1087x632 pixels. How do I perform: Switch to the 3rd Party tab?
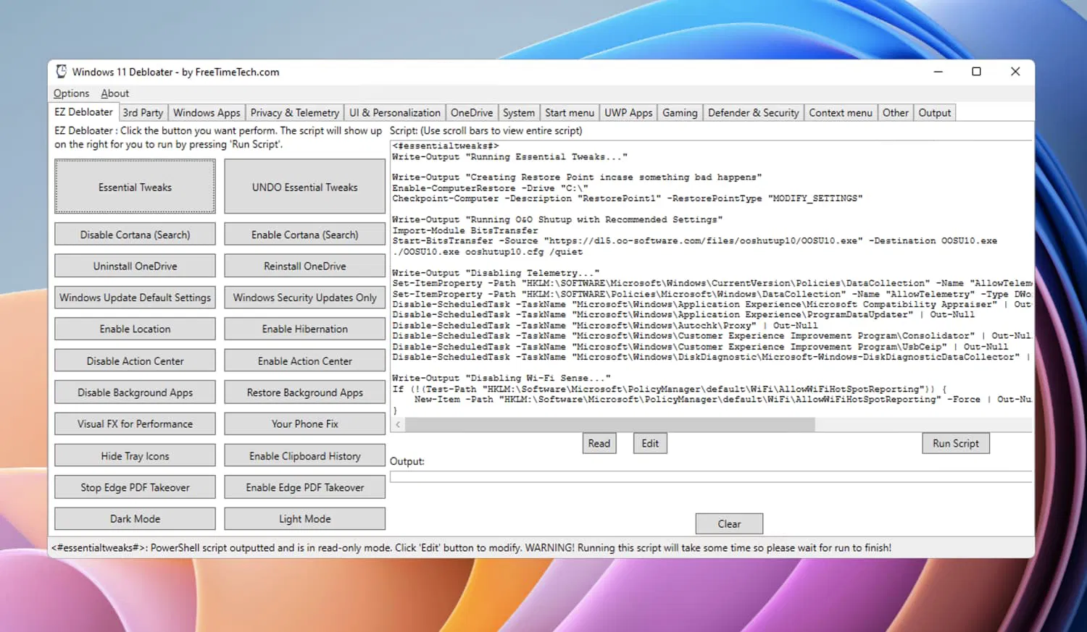pyautogui.click(x=143, y=113)
